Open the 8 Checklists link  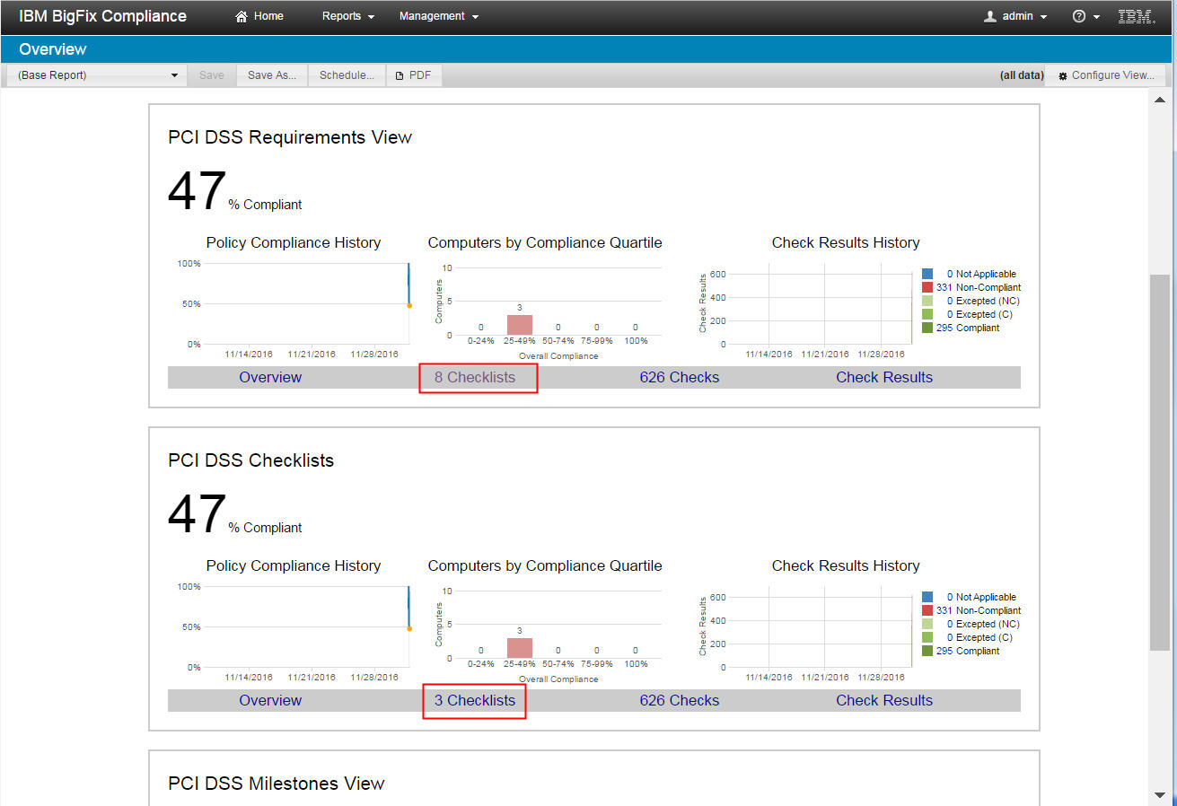pos(478,377)
